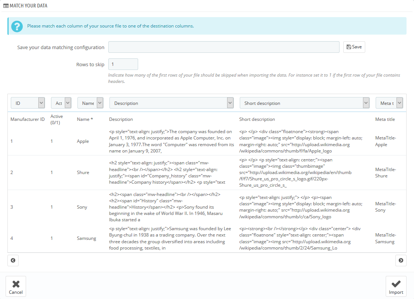414x299 pixels.
Task: Click Shure's short description text
Action: click(295, 173)
